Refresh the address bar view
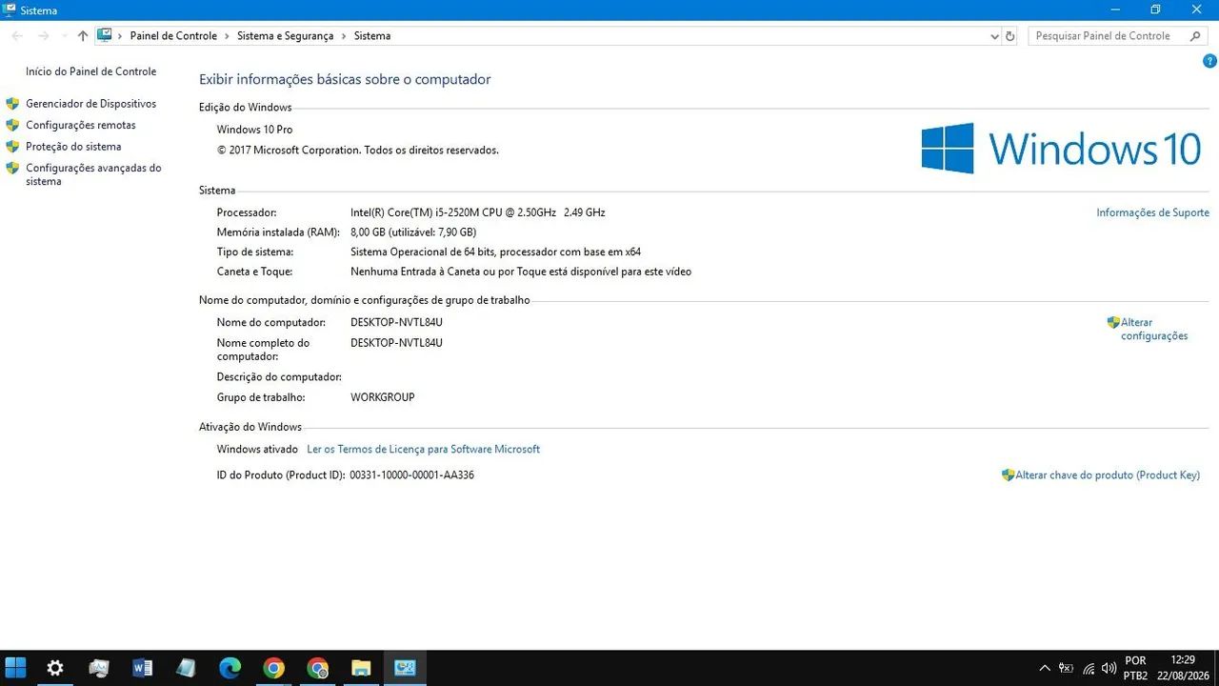The height and width of the screenshot is (686, 1219). coord(1010,35)
